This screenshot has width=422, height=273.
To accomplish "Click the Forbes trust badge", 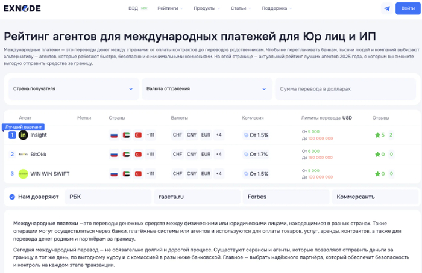I will [x=286, y=197].
